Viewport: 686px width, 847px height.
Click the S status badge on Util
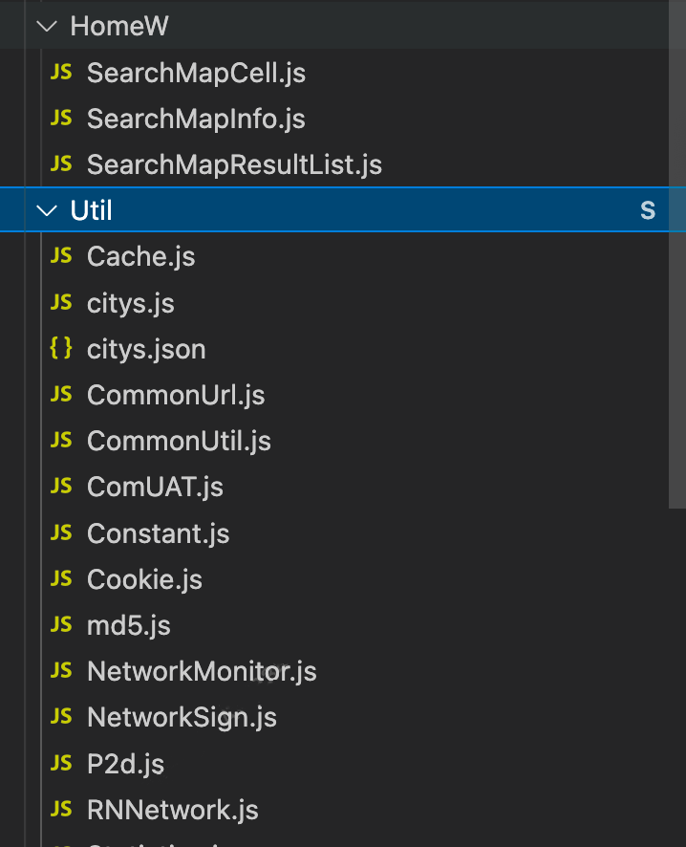pyautogui.click(x=648, y=210)
